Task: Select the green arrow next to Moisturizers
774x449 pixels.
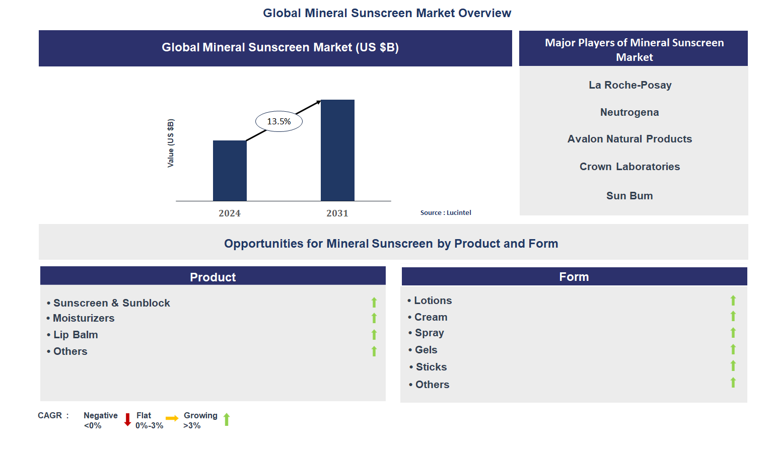Action: 374,318
